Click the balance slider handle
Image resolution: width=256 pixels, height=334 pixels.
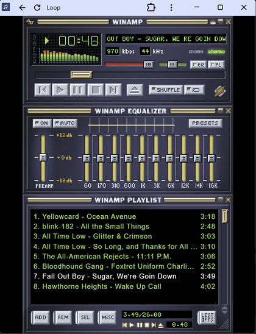172,65
